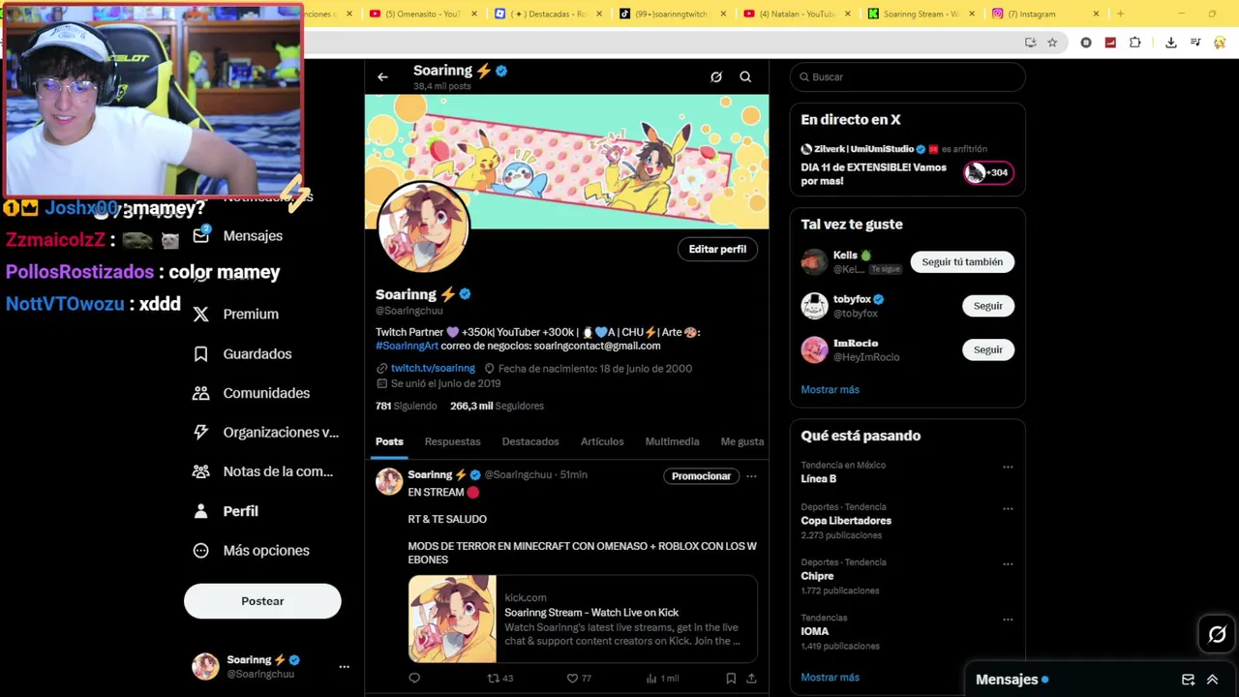Viewport: 1239px width, 697px height.
Task: Bookmark the EN STREAM post
Action: (731, 678)
